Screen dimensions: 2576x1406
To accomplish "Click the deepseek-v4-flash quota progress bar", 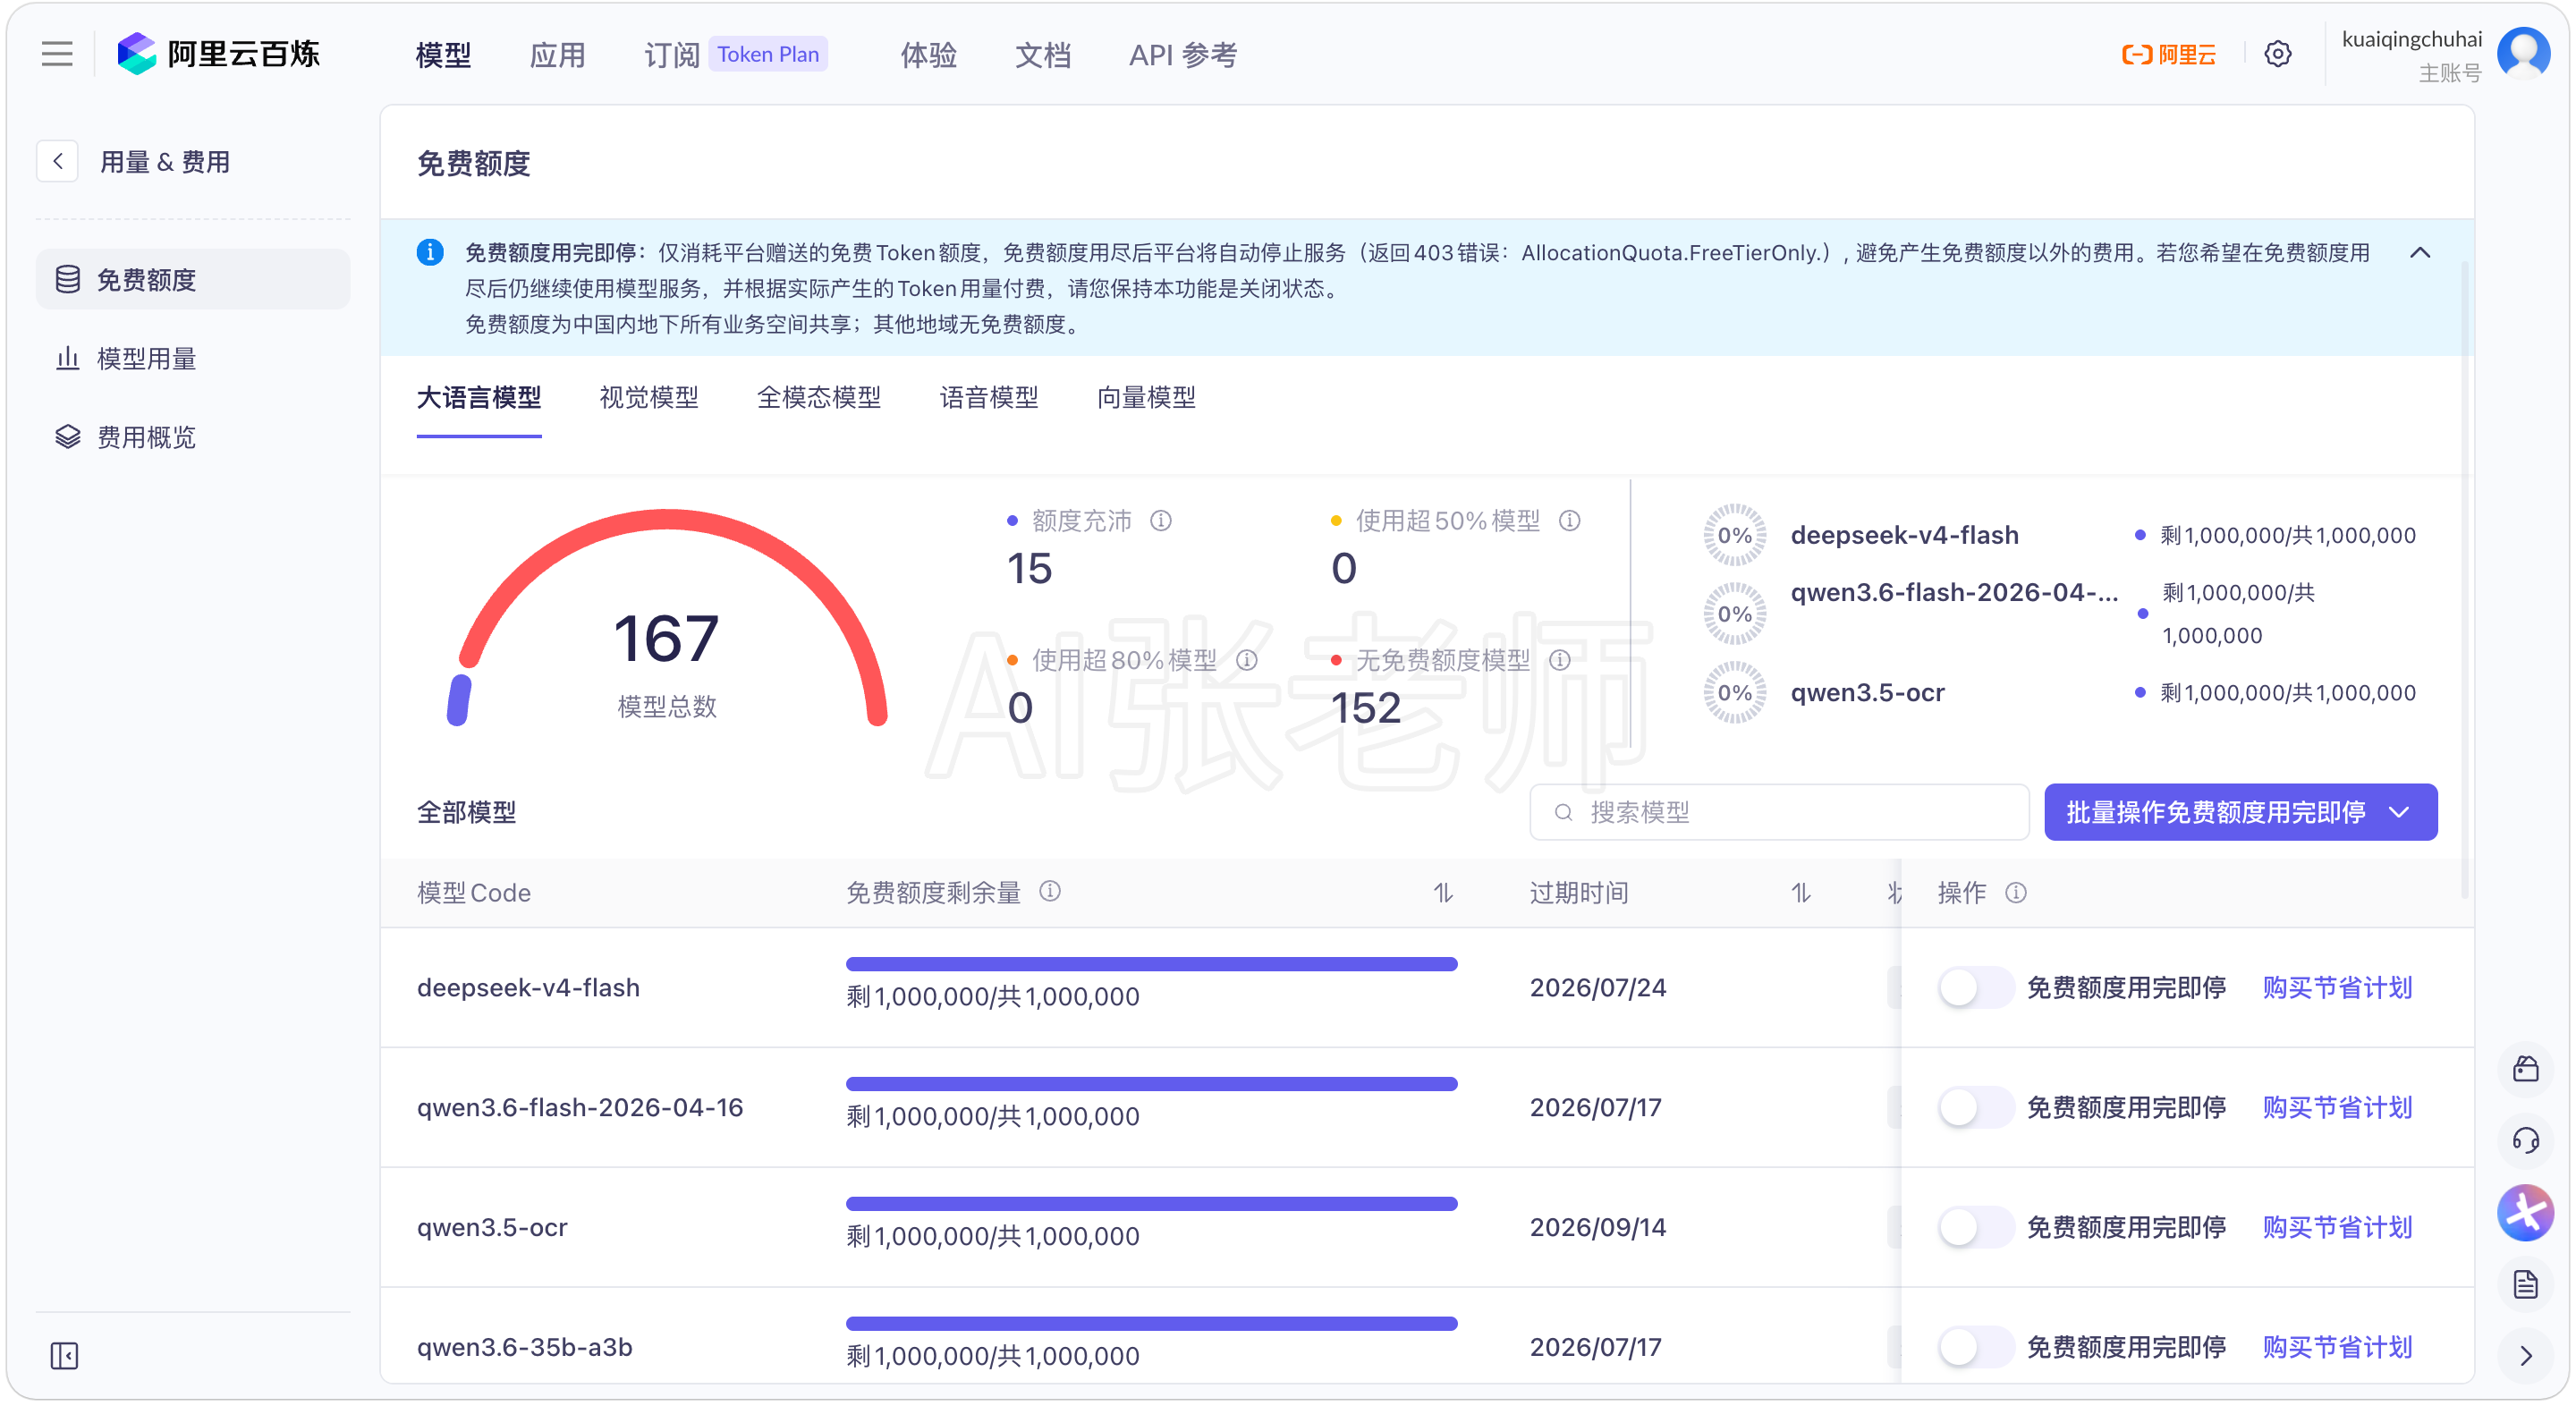I will click(x=1151, y=964).
